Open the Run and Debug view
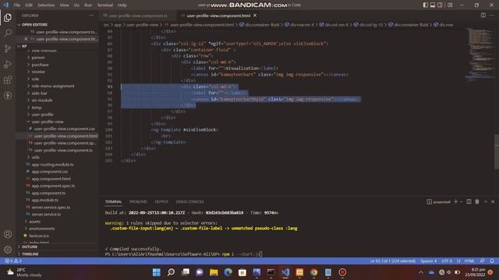This screenshot has height=280, width=499. [8, 64]
